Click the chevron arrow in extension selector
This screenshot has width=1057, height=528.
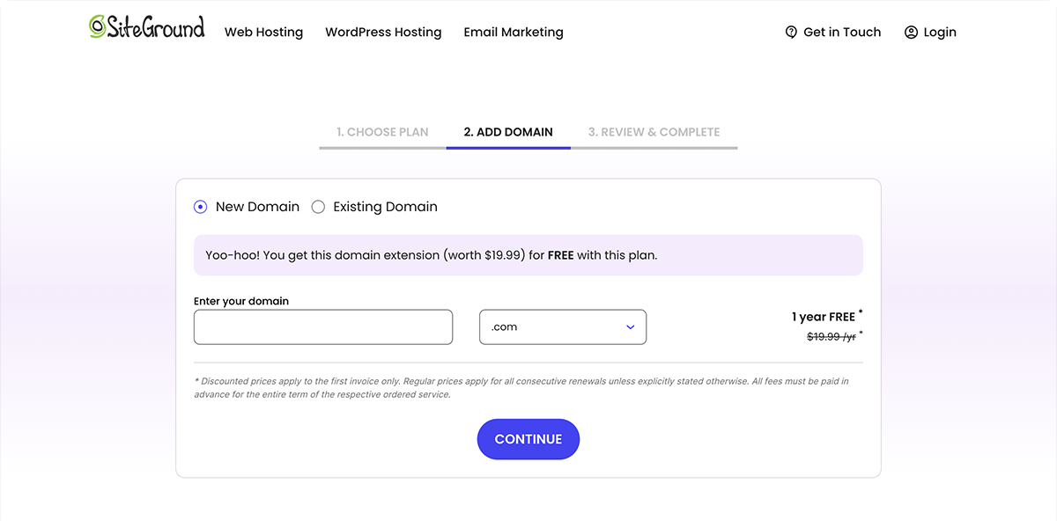coord(630,326)
